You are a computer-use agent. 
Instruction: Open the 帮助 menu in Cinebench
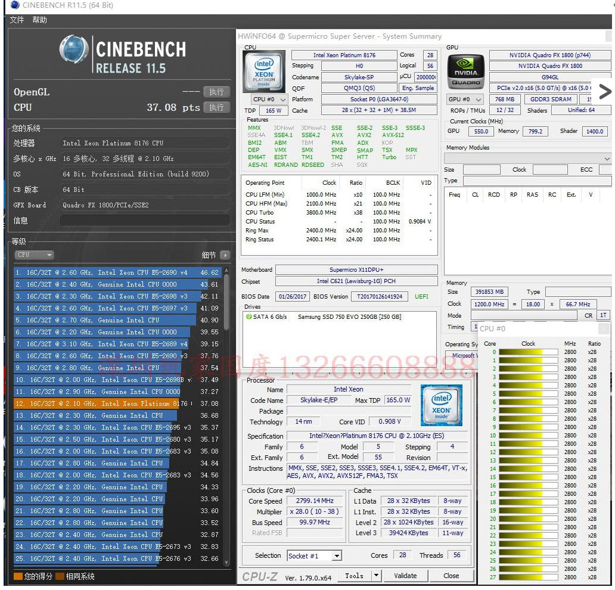click(x=39, y=20)
